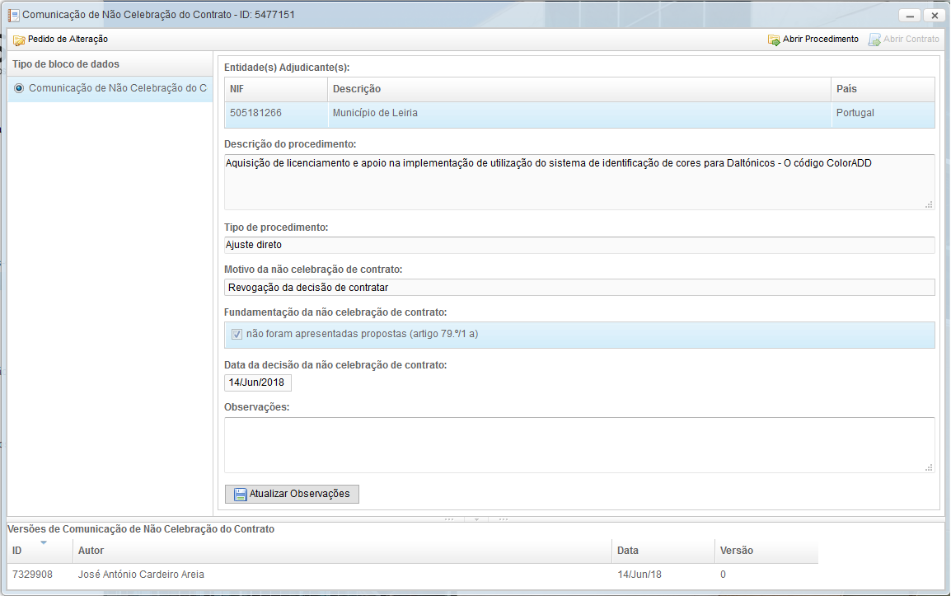Minimize the Comunicação de Não Celebração window

910,16
